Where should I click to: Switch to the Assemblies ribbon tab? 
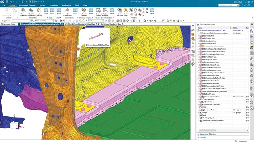[x=54, y=5]
